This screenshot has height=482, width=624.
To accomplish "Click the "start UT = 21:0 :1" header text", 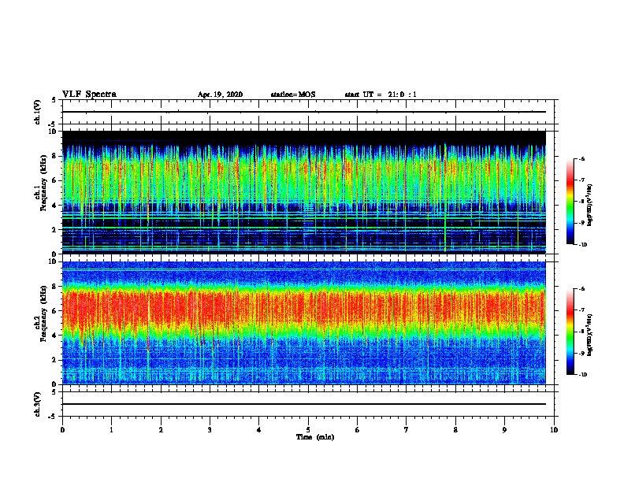I will pos(381,95).
